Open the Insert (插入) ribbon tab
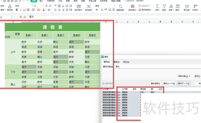 (41, 1)
